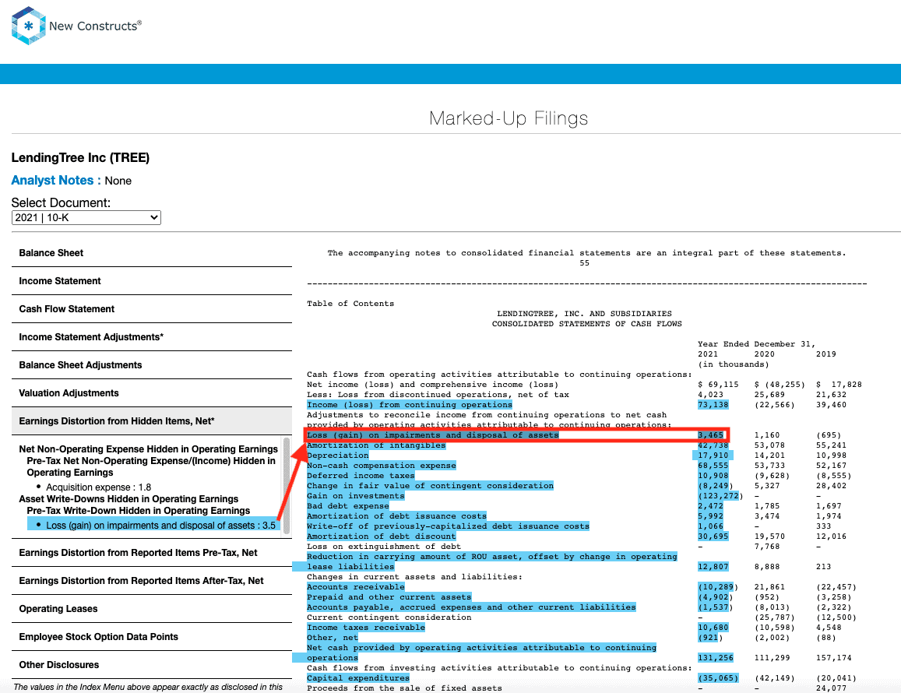Click the New Constructs hexagon logo
This screenshot has width=901, height=693.
pyautogui.click(x=28, y=26)
